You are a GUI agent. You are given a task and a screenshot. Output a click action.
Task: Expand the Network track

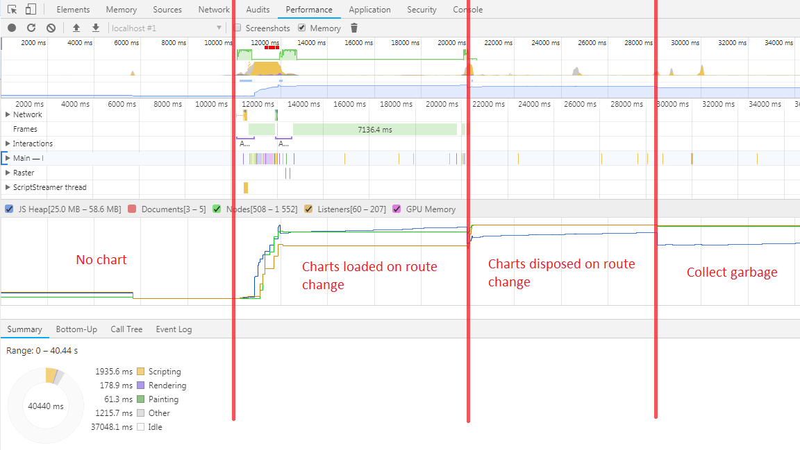[x=9, y=114]
